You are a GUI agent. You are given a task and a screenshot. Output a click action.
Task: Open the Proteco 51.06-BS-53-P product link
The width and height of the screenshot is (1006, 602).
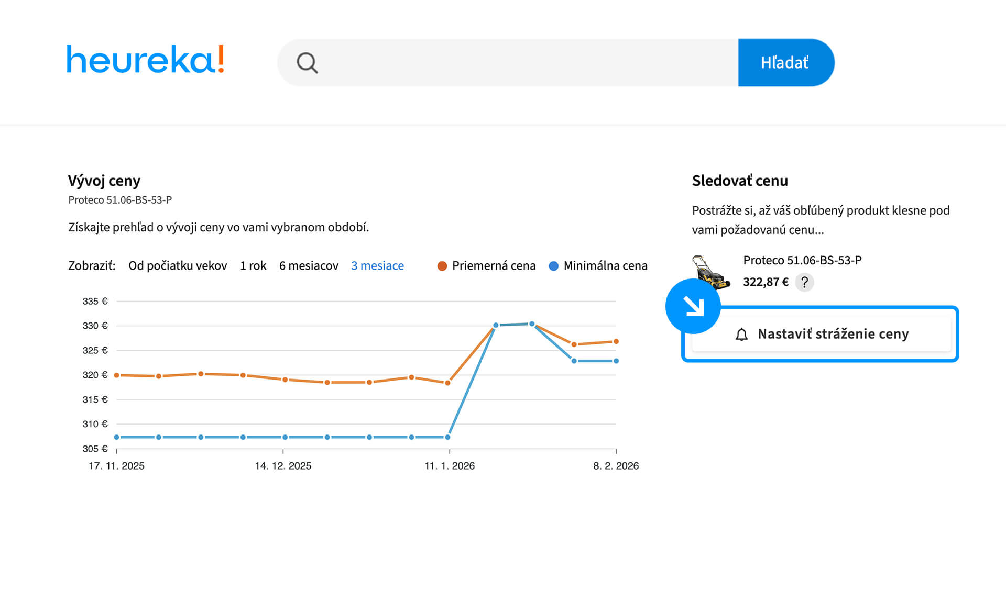point(802,260)
